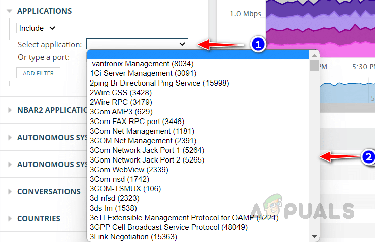Select .vantronix Management (8034) option
375x242 pixels.
coord(142,64)
